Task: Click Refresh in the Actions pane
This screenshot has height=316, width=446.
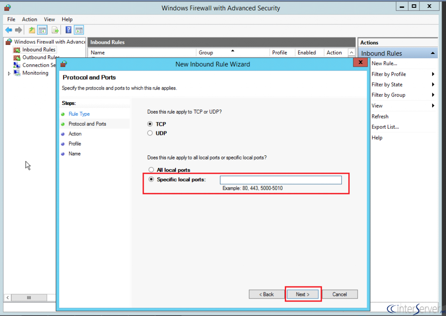Action: tap(380, 117)
